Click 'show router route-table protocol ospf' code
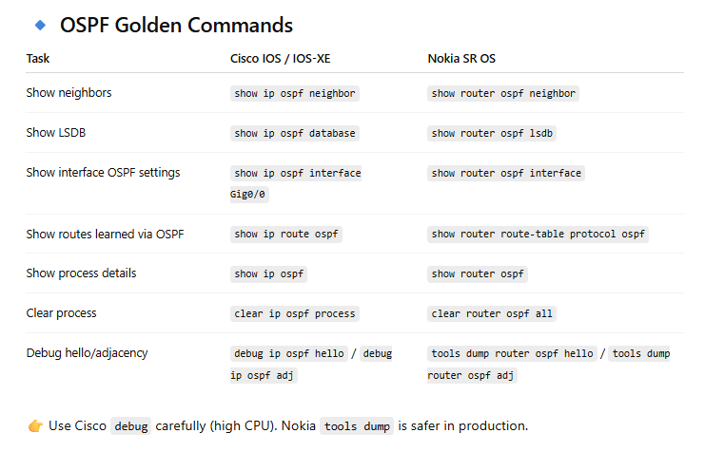The width and height of the screenshot is (725, 452). (538, 235)
